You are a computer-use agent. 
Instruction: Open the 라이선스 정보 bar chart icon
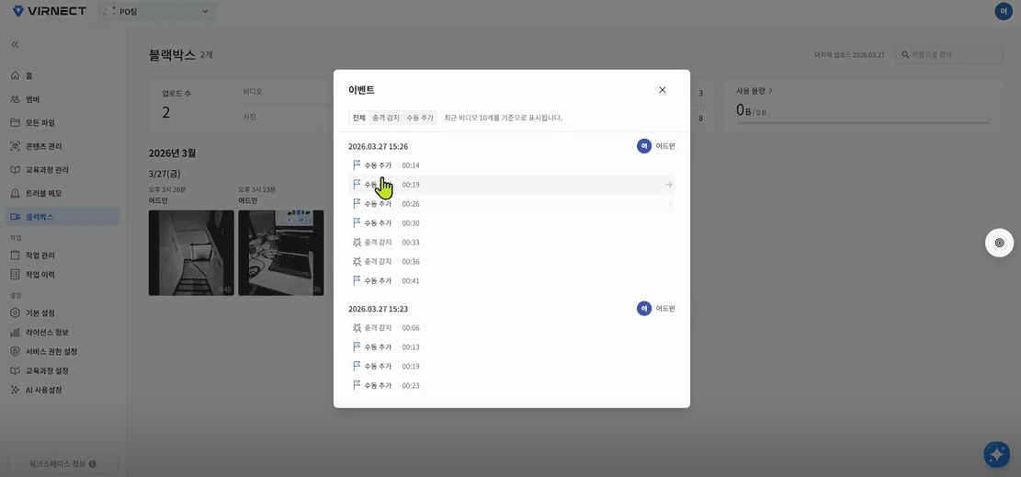15,333
